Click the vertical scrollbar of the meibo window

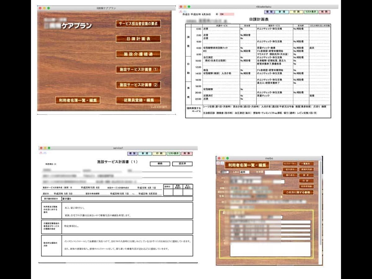tap(321, 211)
